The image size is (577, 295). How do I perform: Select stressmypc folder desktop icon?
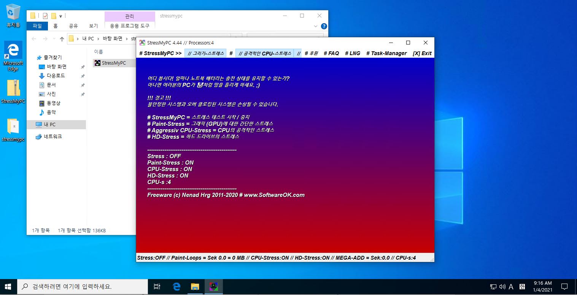13,130
